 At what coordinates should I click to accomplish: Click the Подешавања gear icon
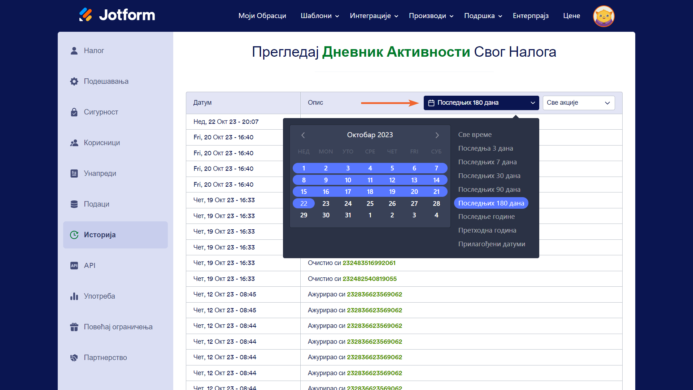tap(74, 81)
